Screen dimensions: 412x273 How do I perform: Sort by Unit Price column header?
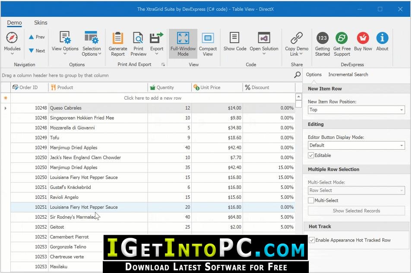click(217, 88)
